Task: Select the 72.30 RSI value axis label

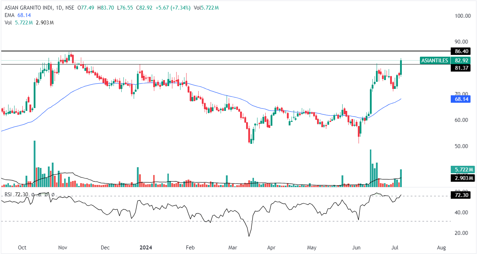Action: coord(460,195)
